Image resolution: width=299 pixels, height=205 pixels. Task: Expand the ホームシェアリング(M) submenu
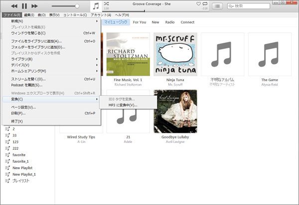click(x=51, y=71)
